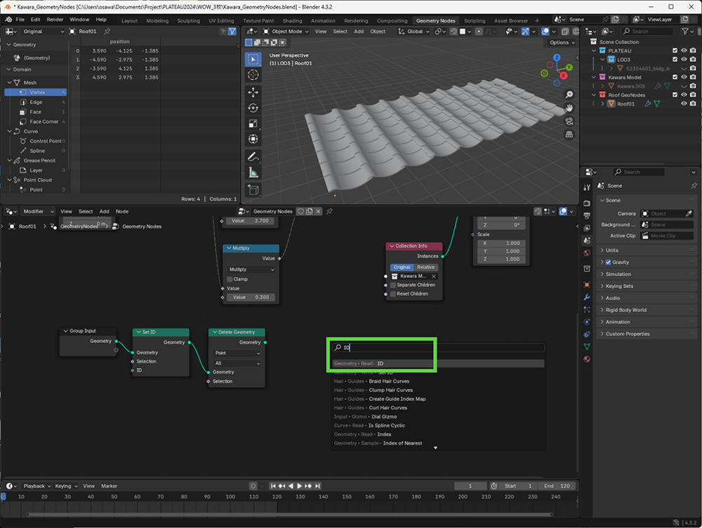Open the Point domain dropdown on Delete Geometry

coord(237,353)
